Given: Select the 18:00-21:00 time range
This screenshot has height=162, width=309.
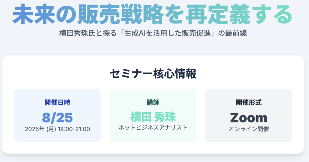Looking at the screenshot, I should pyautogui.click(x=74, y=129).
